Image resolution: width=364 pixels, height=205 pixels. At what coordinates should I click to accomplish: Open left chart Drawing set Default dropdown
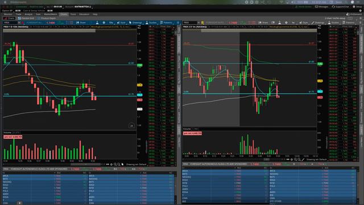pyautogui.click(x=136, y=165)
